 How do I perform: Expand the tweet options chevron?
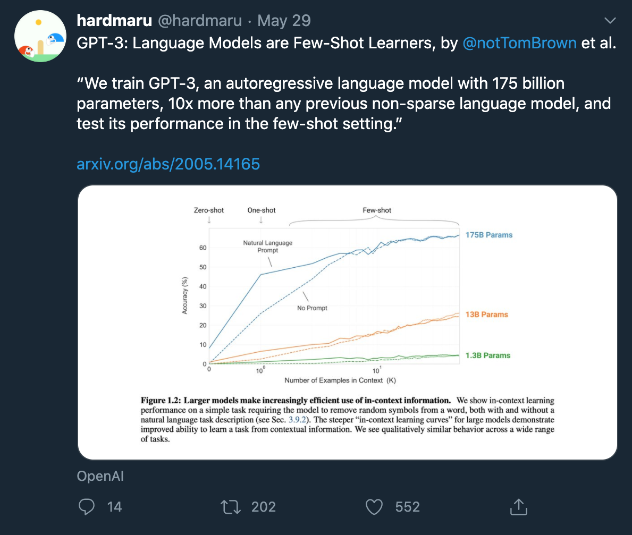pyautogui.click(x=610, y=21)
